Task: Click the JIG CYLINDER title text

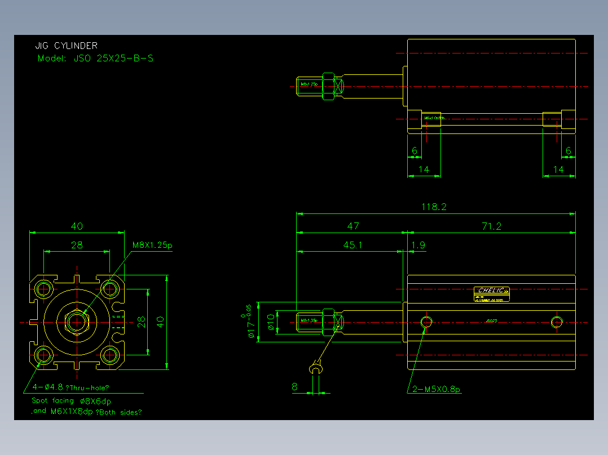Action: [x=67, y=46]
